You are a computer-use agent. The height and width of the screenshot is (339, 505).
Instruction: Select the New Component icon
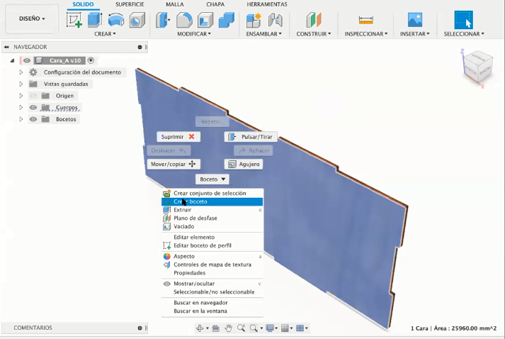(x=254, y=20)
